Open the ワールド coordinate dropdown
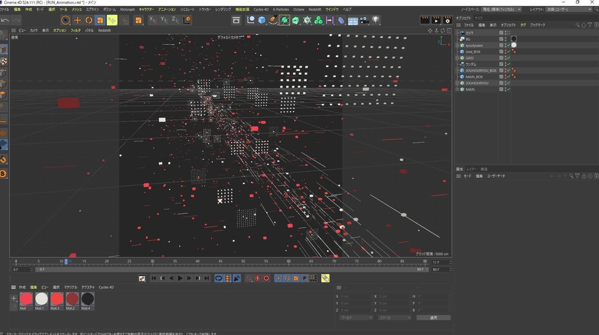Image resolution: width=599 pixels, height=335 pixels. coord(356,318)
